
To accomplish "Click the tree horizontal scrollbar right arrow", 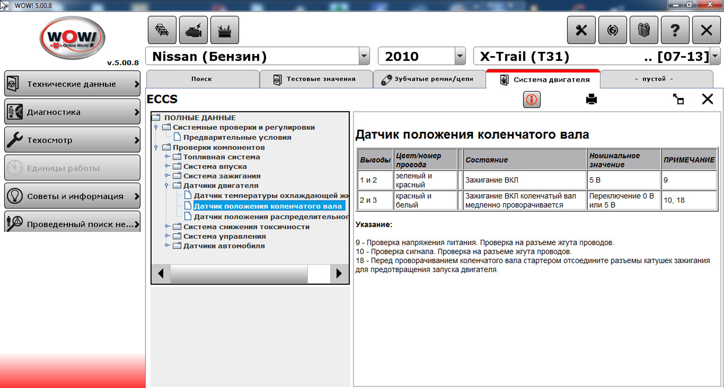I will (339, 273).
